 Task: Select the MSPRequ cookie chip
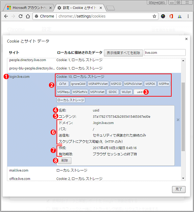[63, 92]
